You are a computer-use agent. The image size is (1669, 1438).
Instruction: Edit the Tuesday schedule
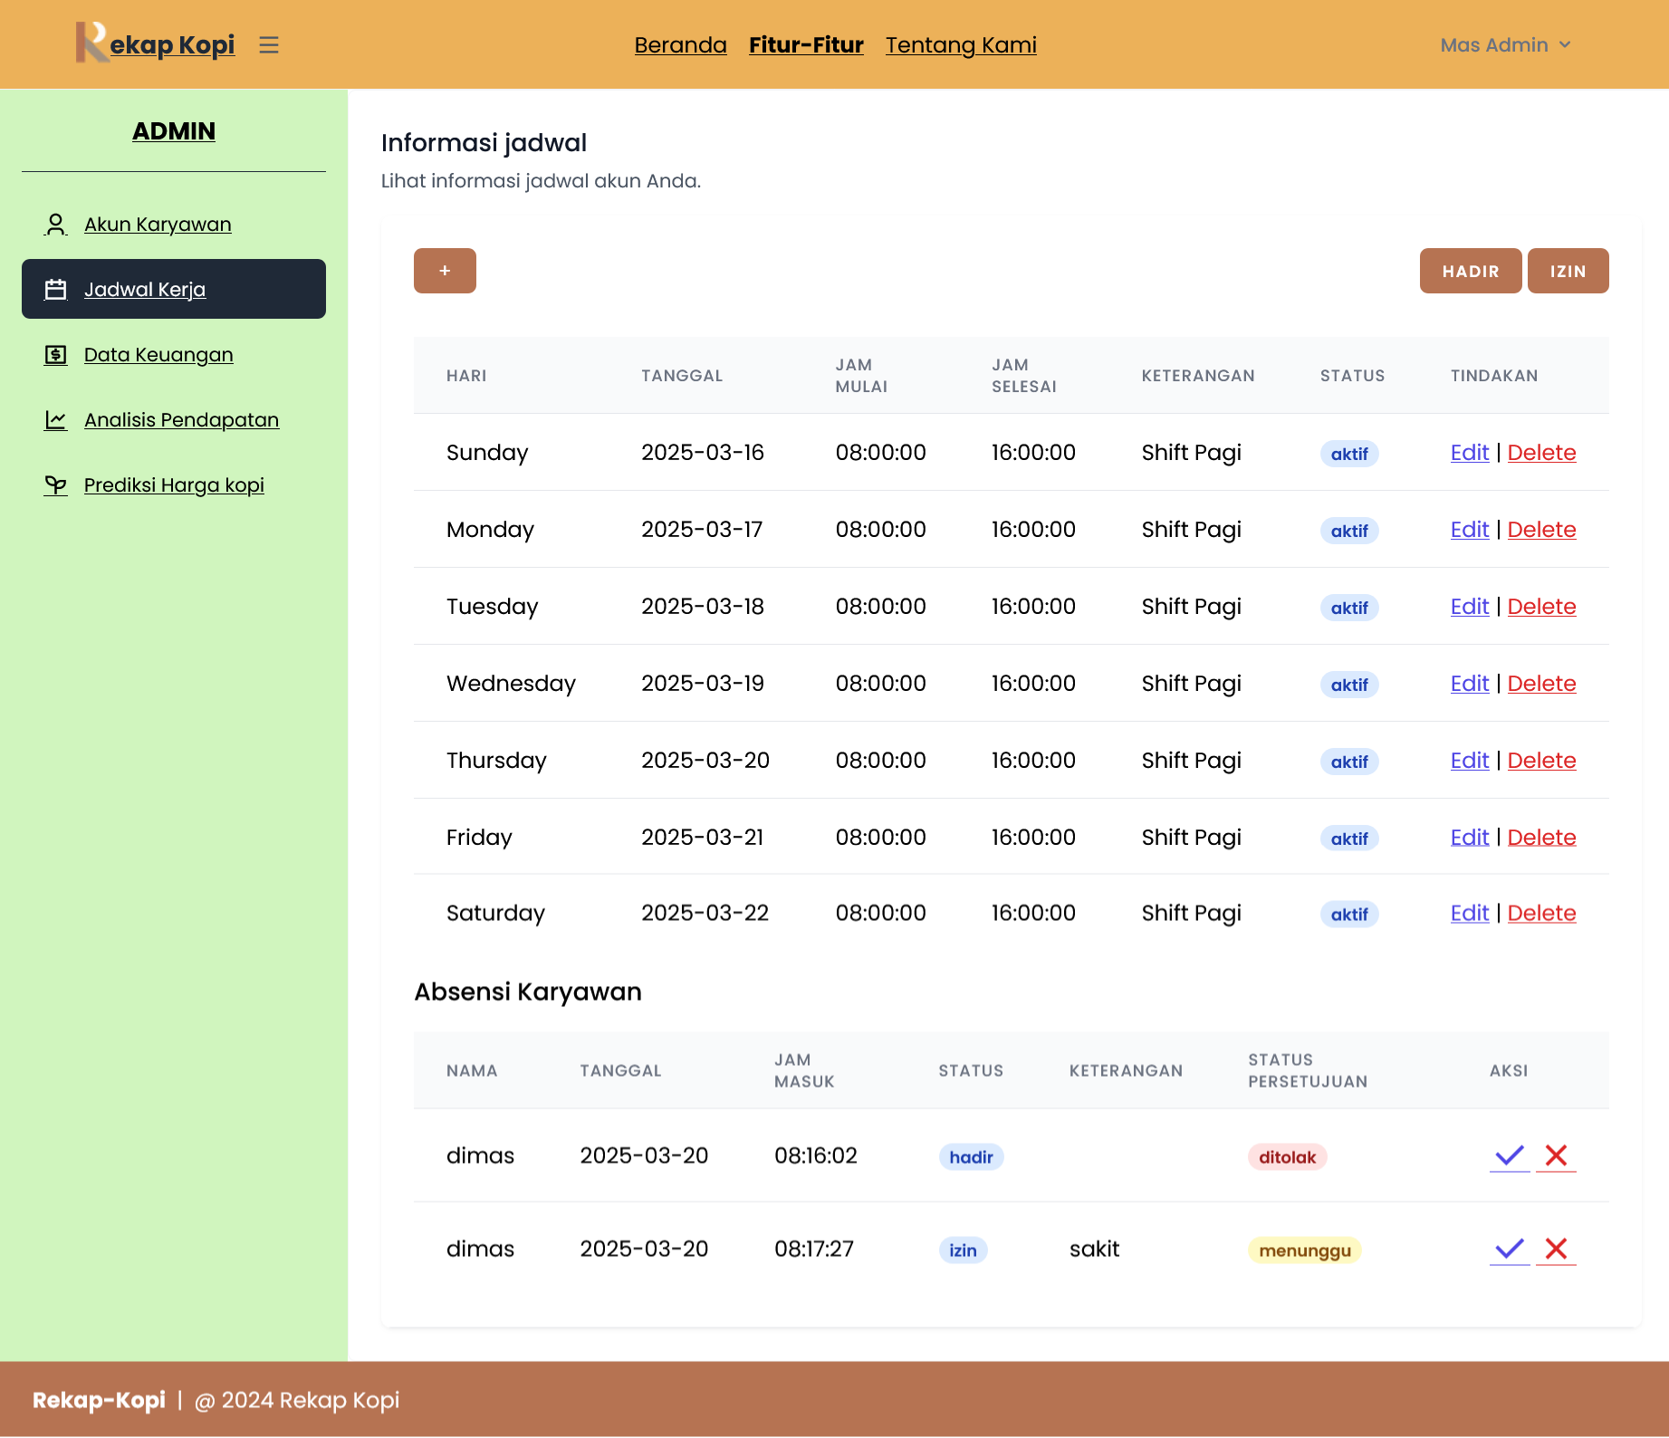1469,606
